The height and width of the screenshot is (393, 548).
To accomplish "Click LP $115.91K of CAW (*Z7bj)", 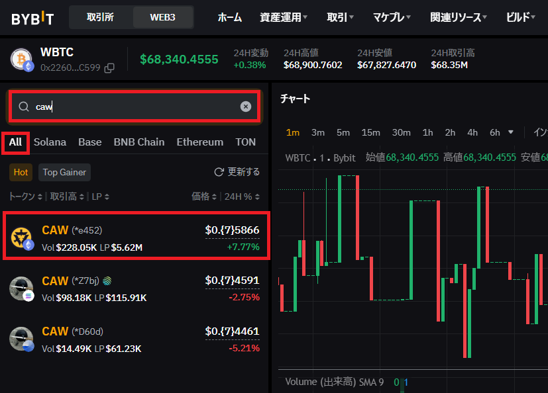I will (x=121, y=298).
